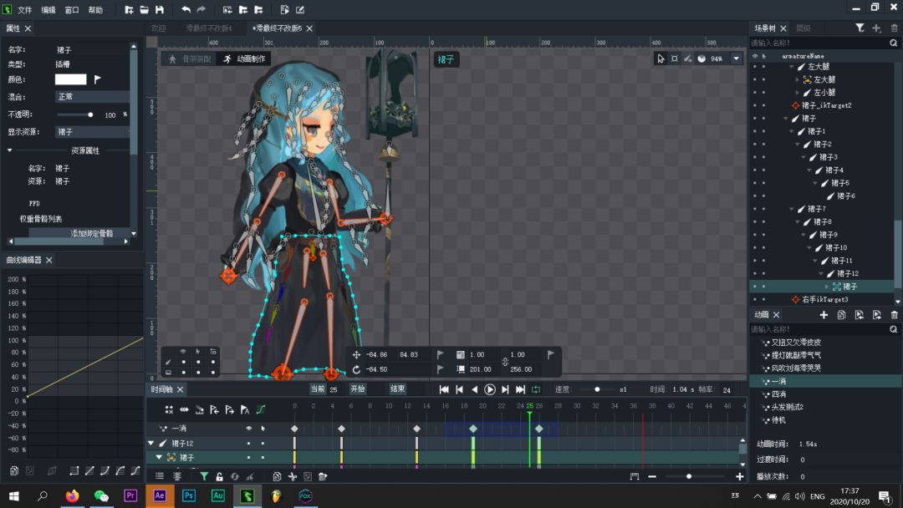Viewport: 903px width, 508px height.
Task: Collapse 裙子12 track in timeline
Action: pyautogui.click(x=150, y=443)
